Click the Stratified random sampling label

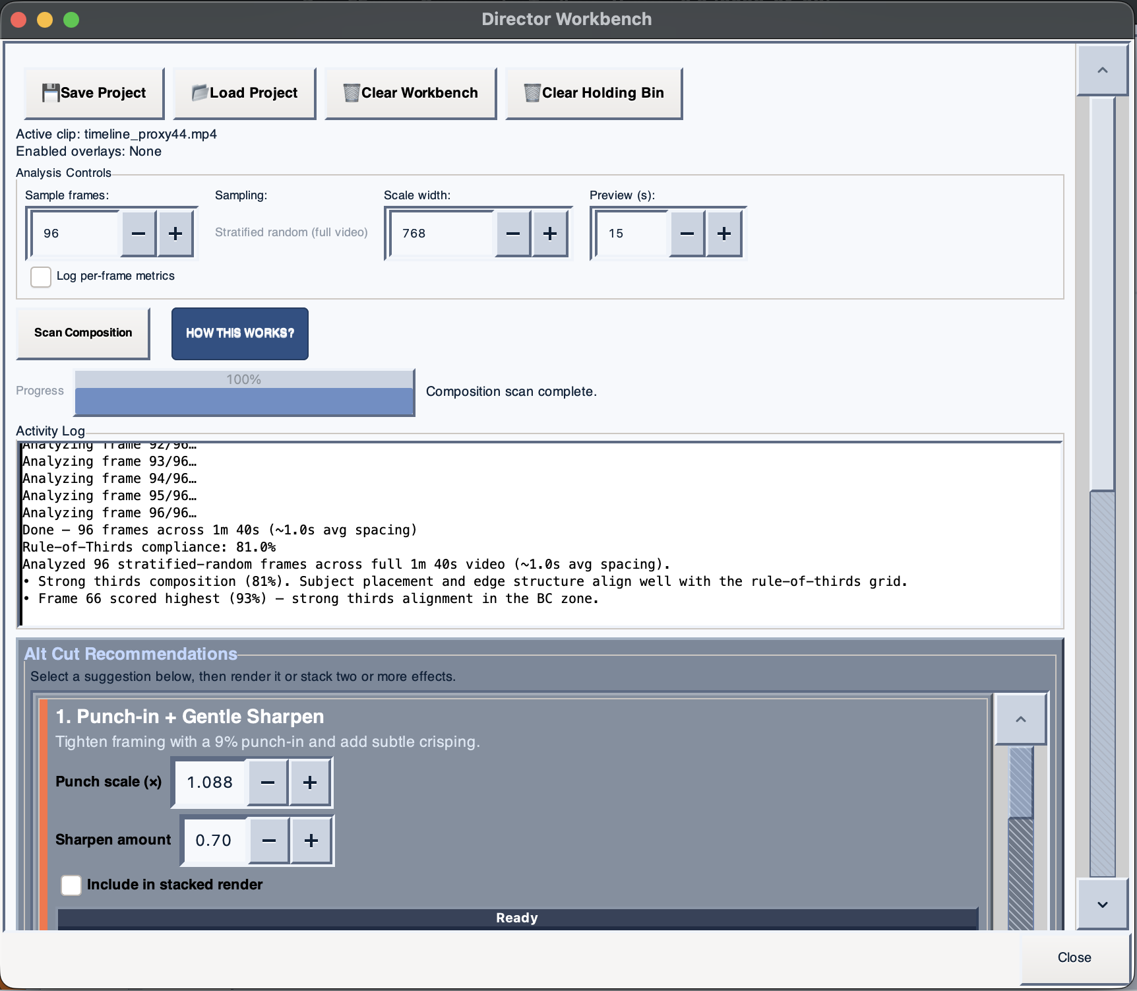tap(291, 232)
